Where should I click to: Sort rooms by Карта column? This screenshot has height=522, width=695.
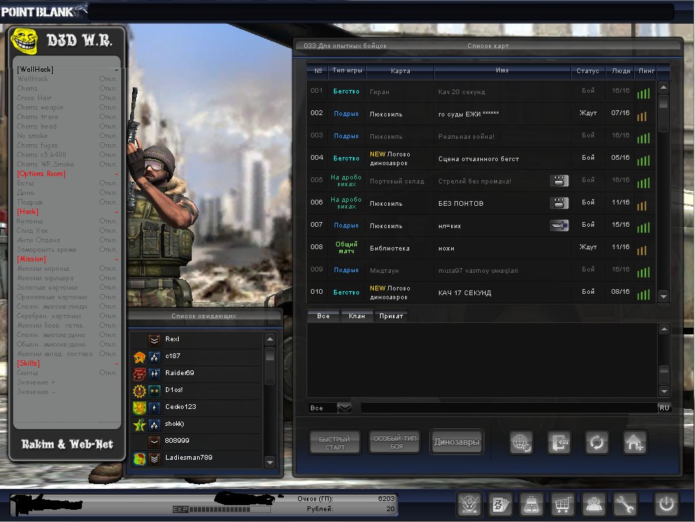point(400,70)
